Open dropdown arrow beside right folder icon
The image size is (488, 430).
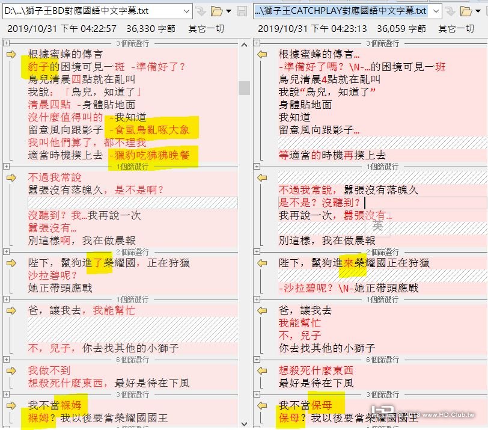click(478, 11)
